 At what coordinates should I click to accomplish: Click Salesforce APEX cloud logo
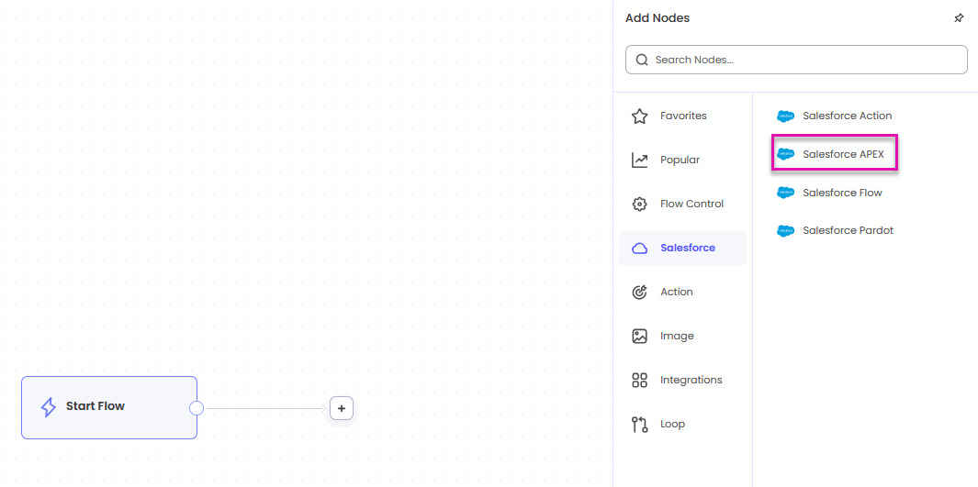[785, 154]
